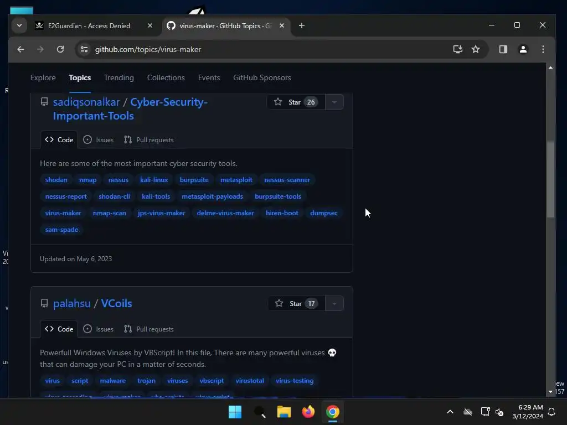Star the Cyber-Security-Important-Tools repo
The image size is (567, 425).
point(296,102)
